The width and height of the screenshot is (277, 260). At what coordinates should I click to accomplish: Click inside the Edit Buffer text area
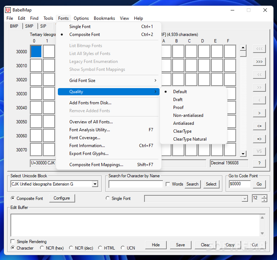point(136,225)
